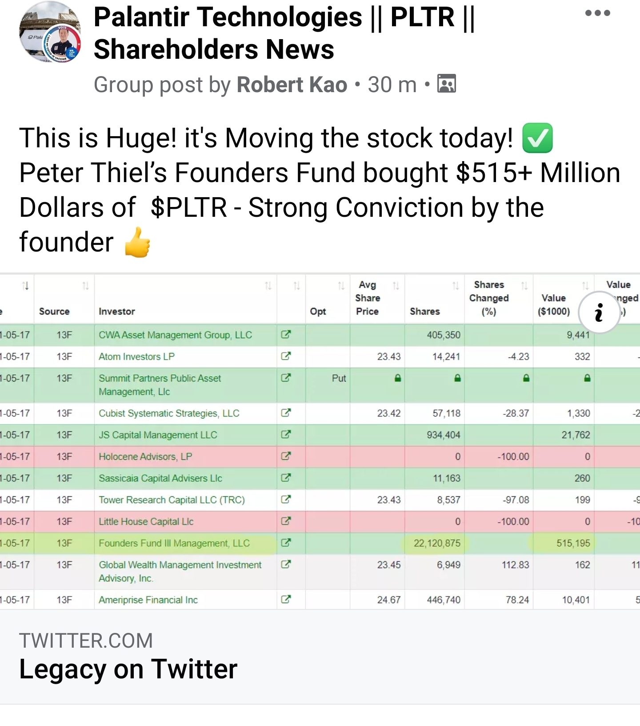Open Cubist Systematic Strategies, LLC investor page
Viewport: 640px width, 726px height.
point(169,413)
